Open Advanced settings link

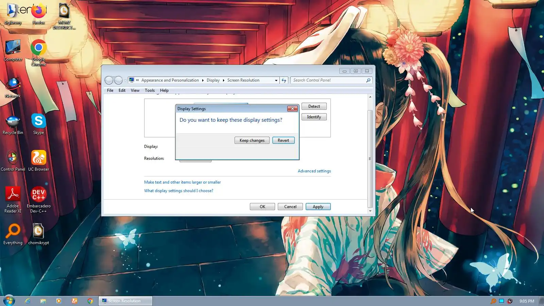point(314,171)
